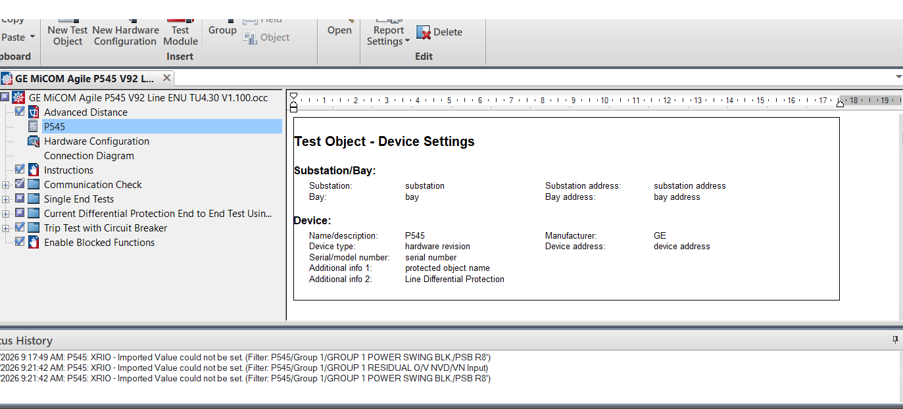Click the folder icon of Single End Tests
This screenshot has width=903, height=409.
pyautogui.click(x=33, y=199)
